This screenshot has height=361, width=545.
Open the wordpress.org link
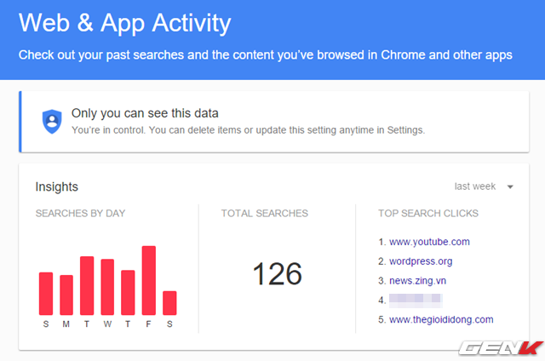click(x=421, y=261)
